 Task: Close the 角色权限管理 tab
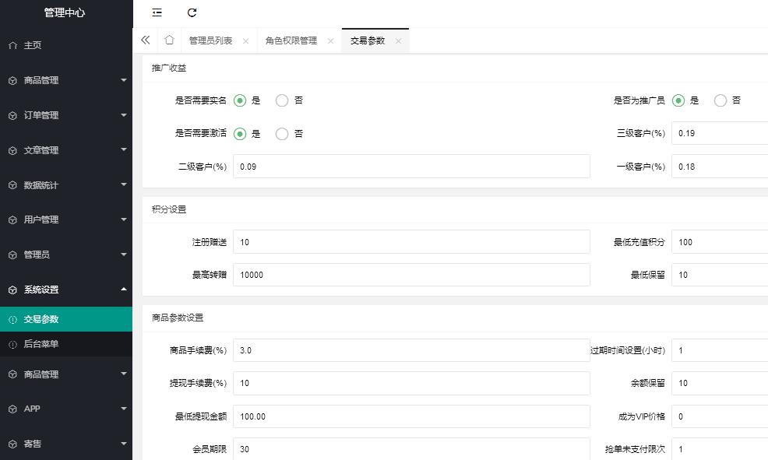[x=330, y=41]
